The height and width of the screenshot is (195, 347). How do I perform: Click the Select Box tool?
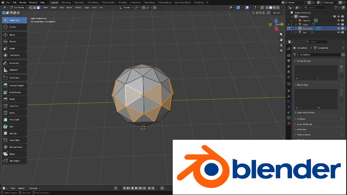pyautogui.click(x=14, y=20)
